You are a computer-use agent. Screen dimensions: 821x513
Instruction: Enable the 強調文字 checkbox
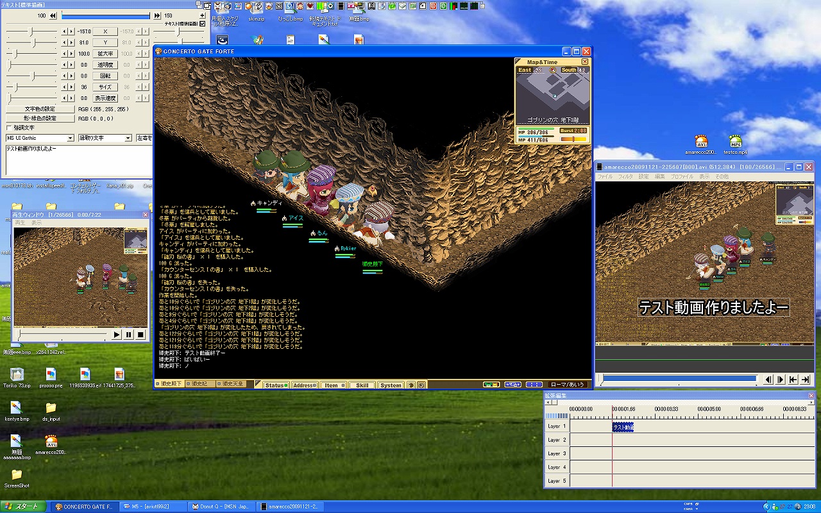tap(9, 128)
